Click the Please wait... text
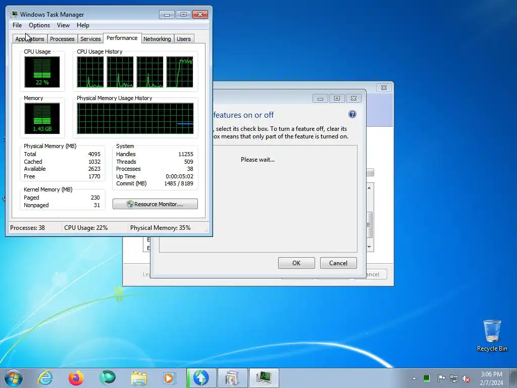Viewport: 517px width, 388px height. coord(257,159)
